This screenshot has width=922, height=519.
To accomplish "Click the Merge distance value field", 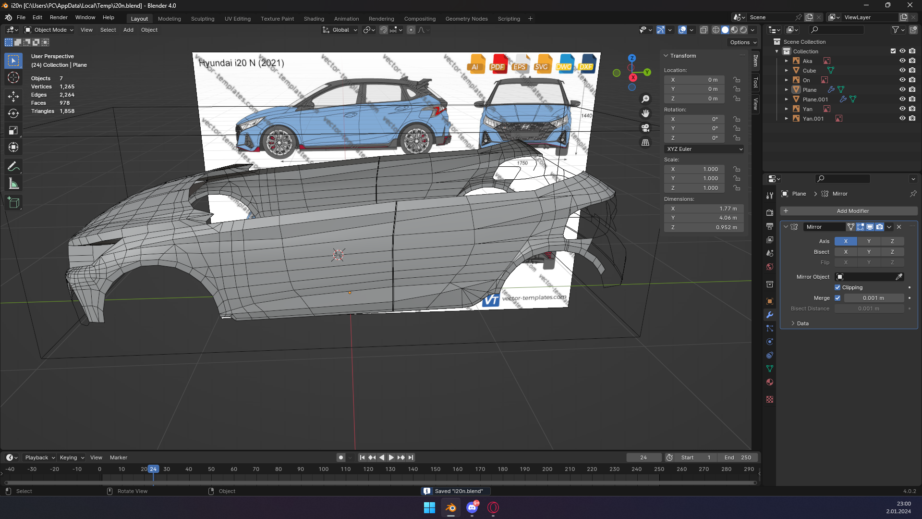I will [x=873, y=298].
